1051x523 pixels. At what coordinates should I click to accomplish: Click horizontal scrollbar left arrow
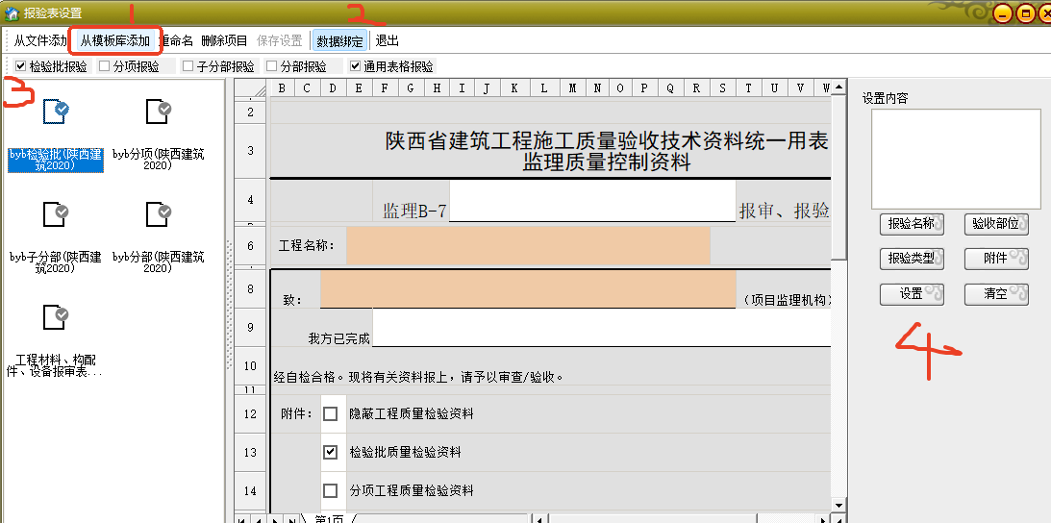coord(541,520)
